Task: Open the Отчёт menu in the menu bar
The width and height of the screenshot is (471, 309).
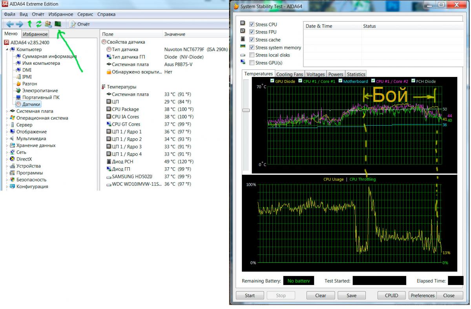Action: (x=38, y=14)
